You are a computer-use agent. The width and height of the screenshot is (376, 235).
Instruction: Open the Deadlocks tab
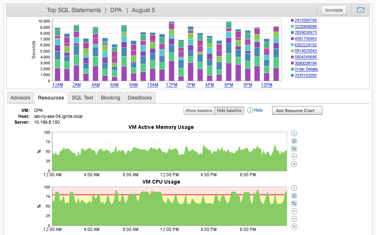coord(140,98)
